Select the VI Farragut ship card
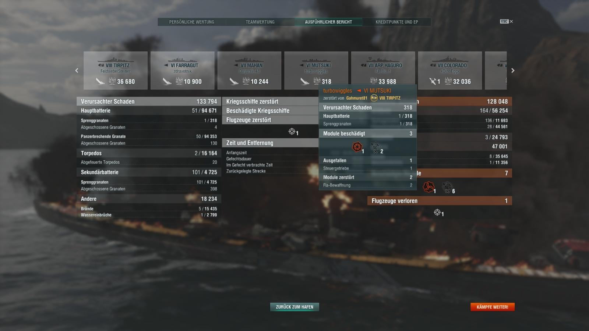The width and height of the screenshot is (589, 331). (183, 71)
